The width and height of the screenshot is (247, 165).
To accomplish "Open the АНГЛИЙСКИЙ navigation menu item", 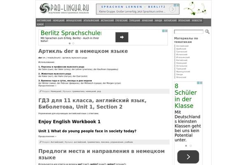I will [44, 21].
